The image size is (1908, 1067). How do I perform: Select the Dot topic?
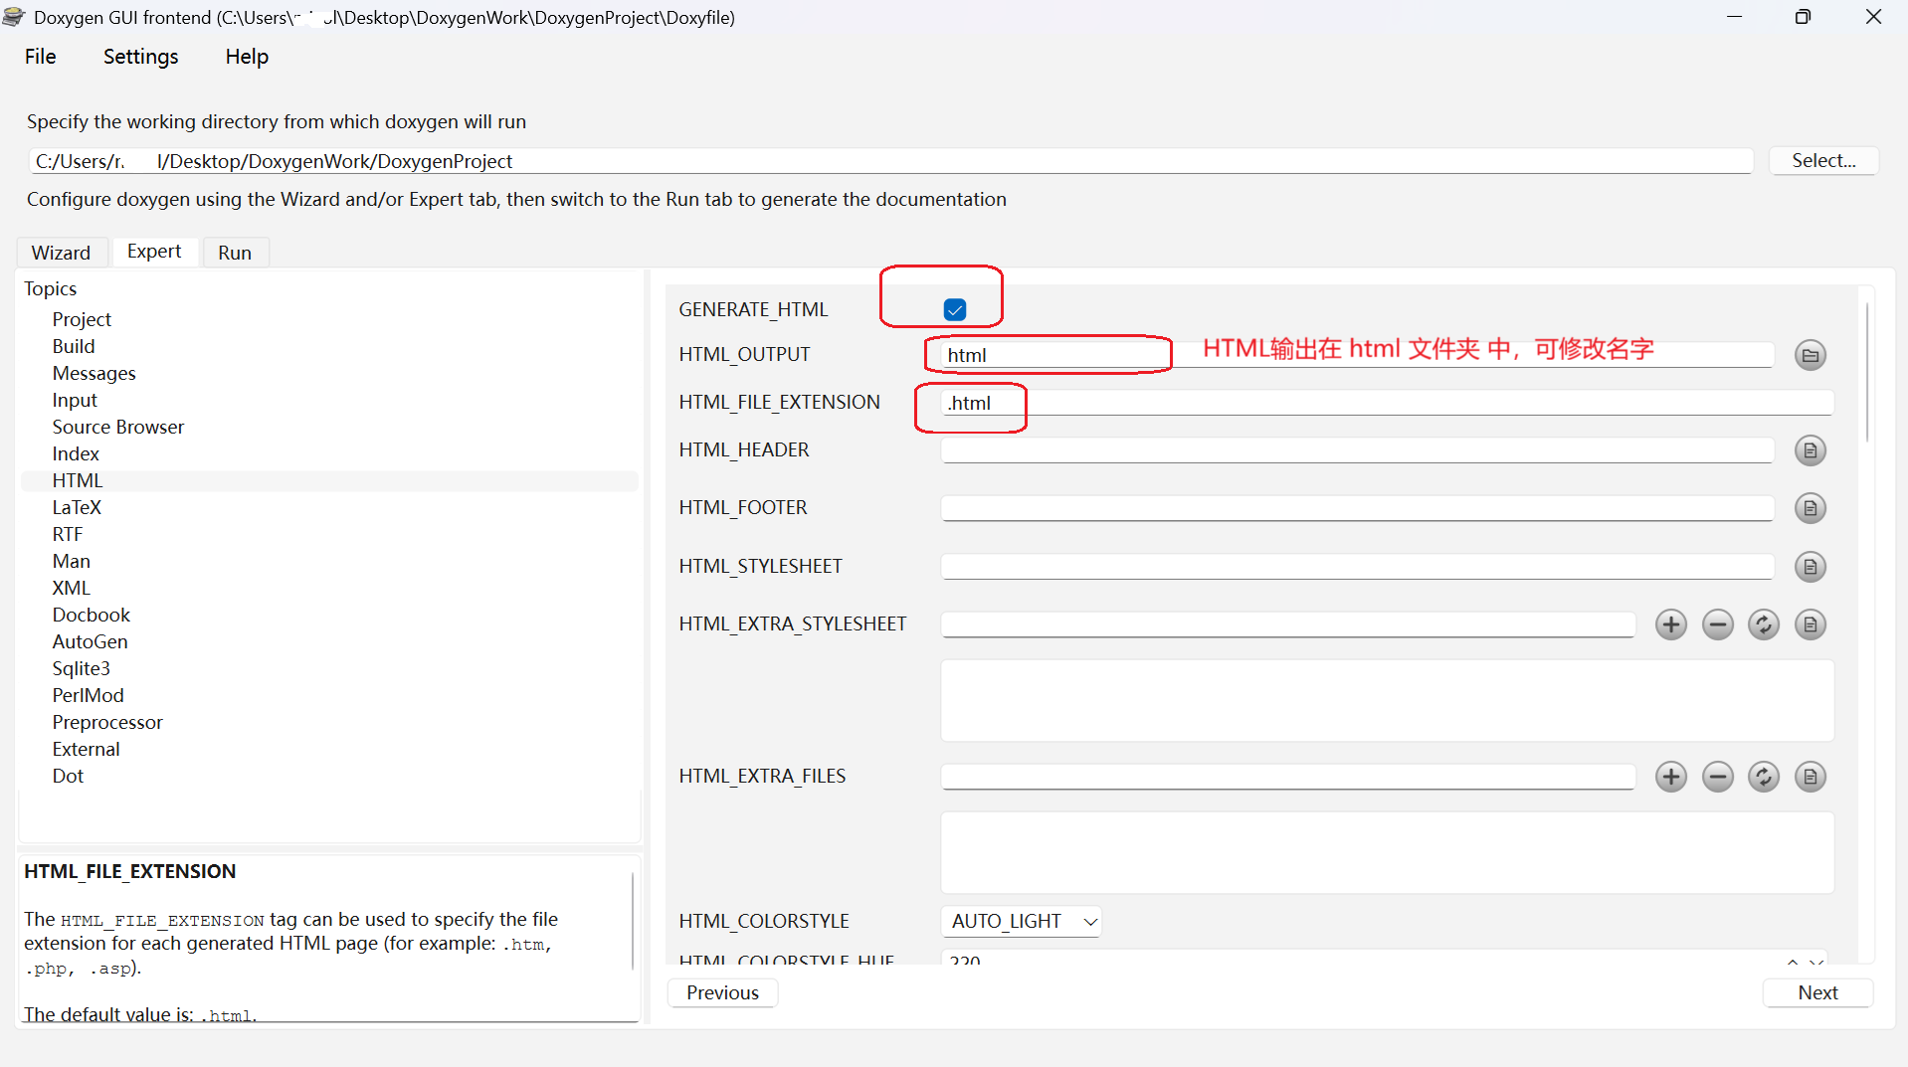(x=68, y=776)
